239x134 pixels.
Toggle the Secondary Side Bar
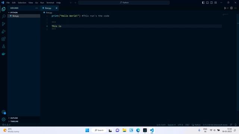click(211, 3)
